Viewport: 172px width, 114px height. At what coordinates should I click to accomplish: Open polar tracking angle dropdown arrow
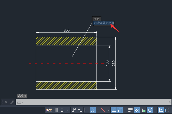pyautogui.click(x=98, y=110)
